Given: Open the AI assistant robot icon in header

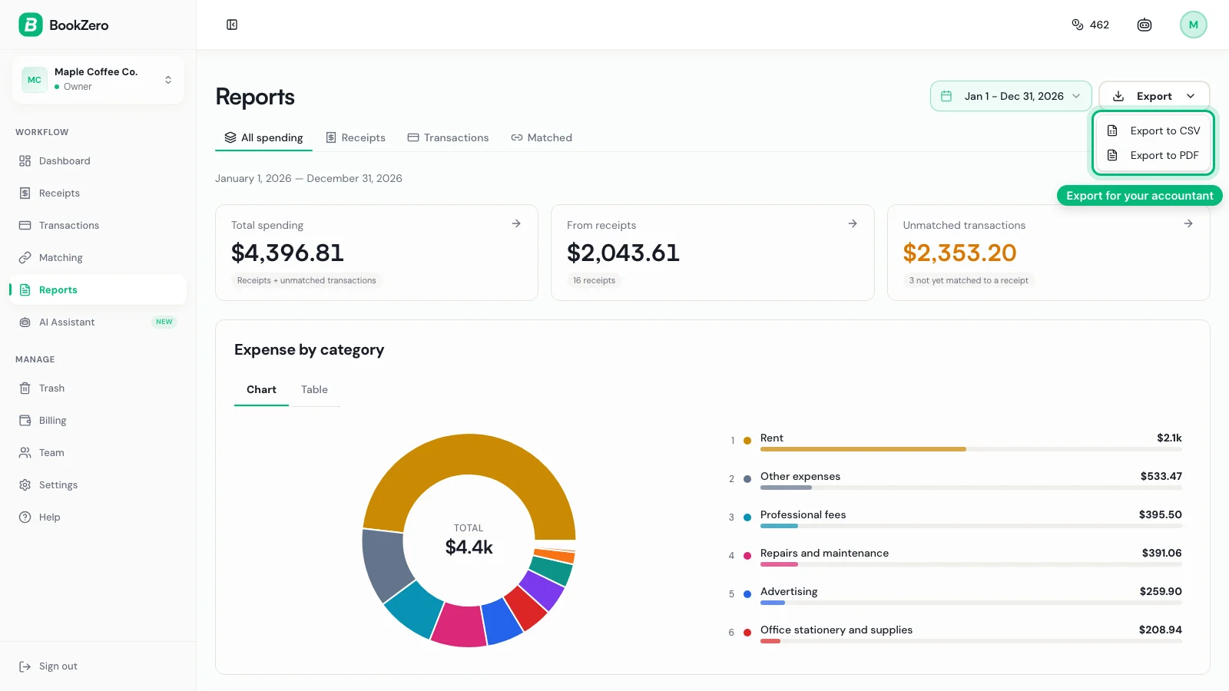Looking at the screenshot, I should click(1145, 25).
